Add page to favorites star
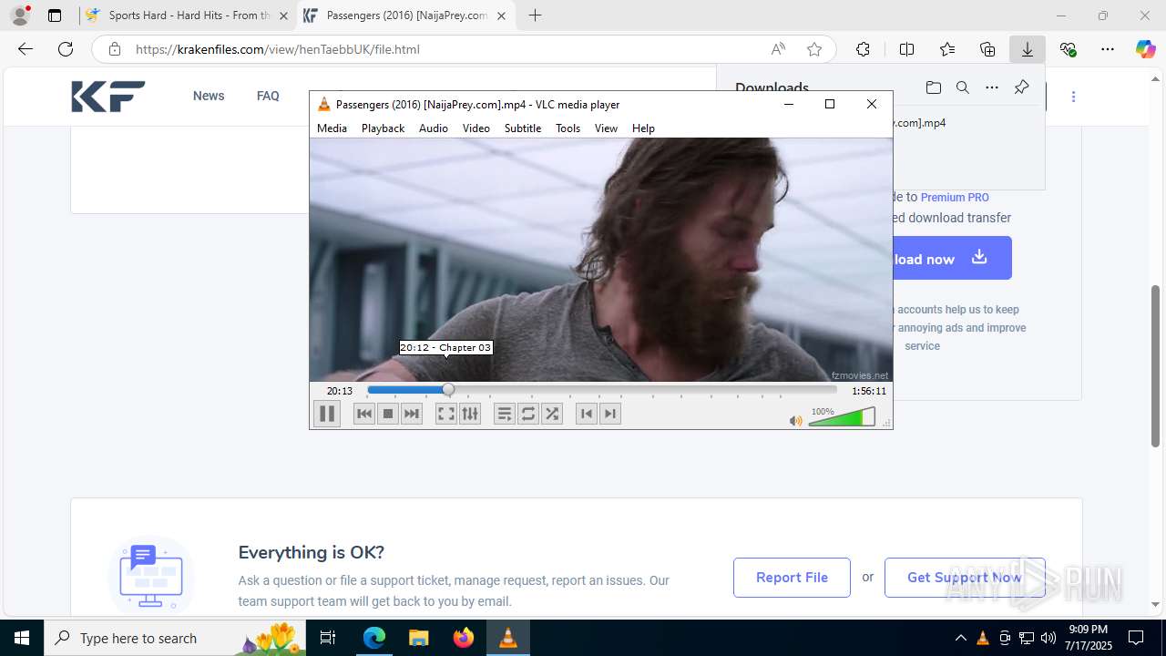 pyautogui.click(x=814, y=49)
